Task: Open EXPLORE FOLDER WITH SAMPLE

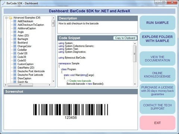Action: click(157, 39)
